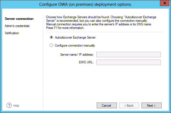Click the Cancel button
Image resolution: width=171 pixels, height=113 pixels.
[x=107, y=105]
